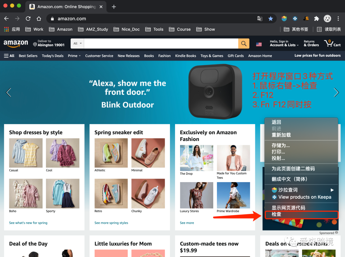
Task: Click the yellow traffic light button
Action: [12, 5]
